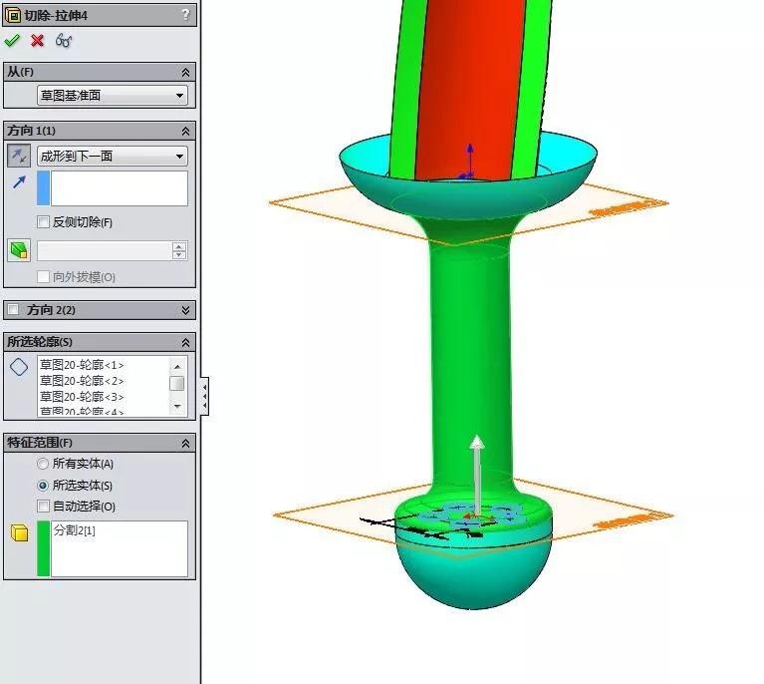
Task: Click the direction selection input box
Action: click(119, 187)
